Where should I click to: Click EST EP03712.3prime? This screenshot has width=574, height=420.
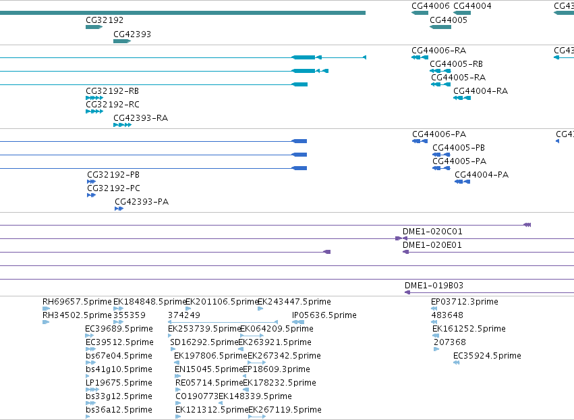click(465, 302)
